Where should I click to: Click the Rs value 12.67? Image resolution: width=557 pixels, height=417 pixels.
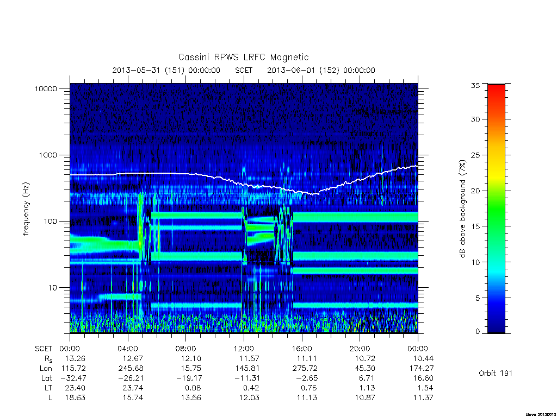click(133, 359)
